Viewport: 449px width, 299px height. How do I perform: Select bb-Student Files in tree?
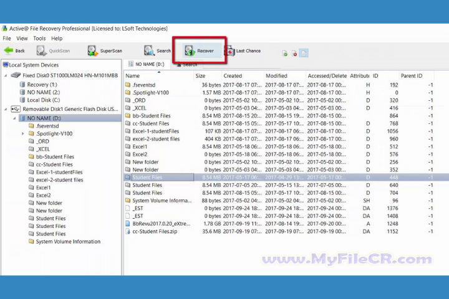point(51,157)
